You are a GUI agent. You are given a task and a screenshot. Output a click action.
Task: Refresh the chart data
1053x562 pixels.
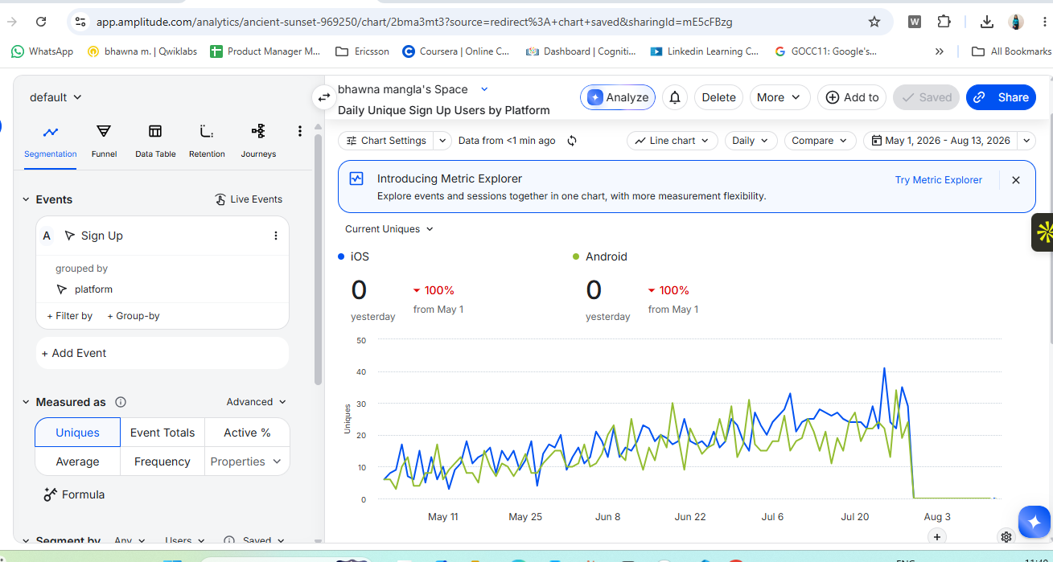tap(572, 141)
